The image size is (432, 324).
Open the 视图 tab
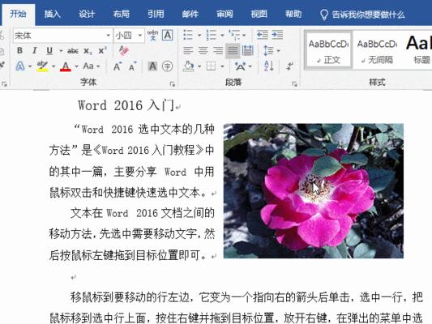[x=259, y=14]
